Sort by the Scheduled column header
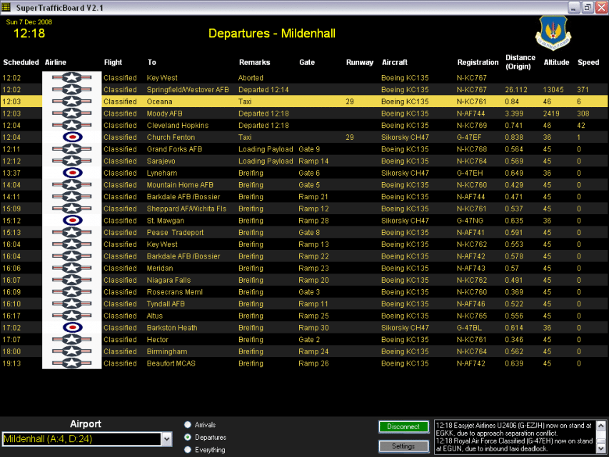Viewport: 609px width, 457px height. (21, 63)
